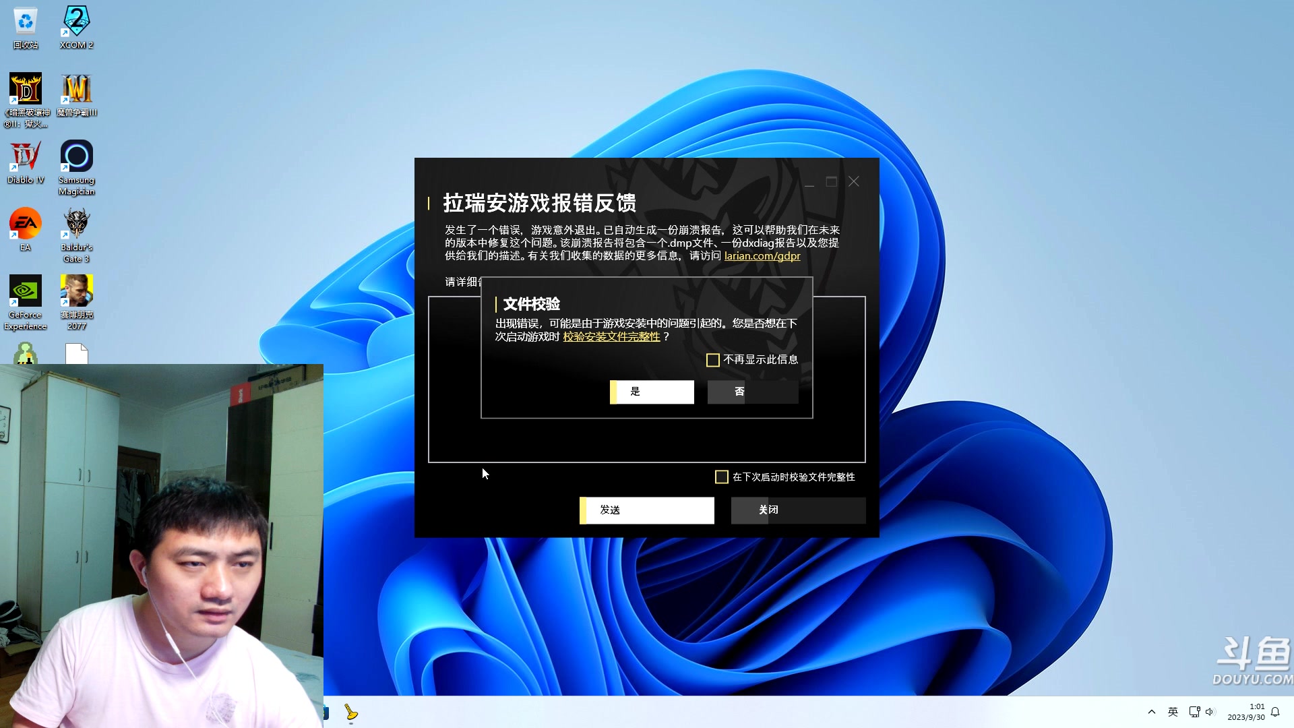Switch the 英 input method indicator
Image resolution: width=1294 pixels, height=728 pixels.
pyautogui.click(x=1173, y=712)
